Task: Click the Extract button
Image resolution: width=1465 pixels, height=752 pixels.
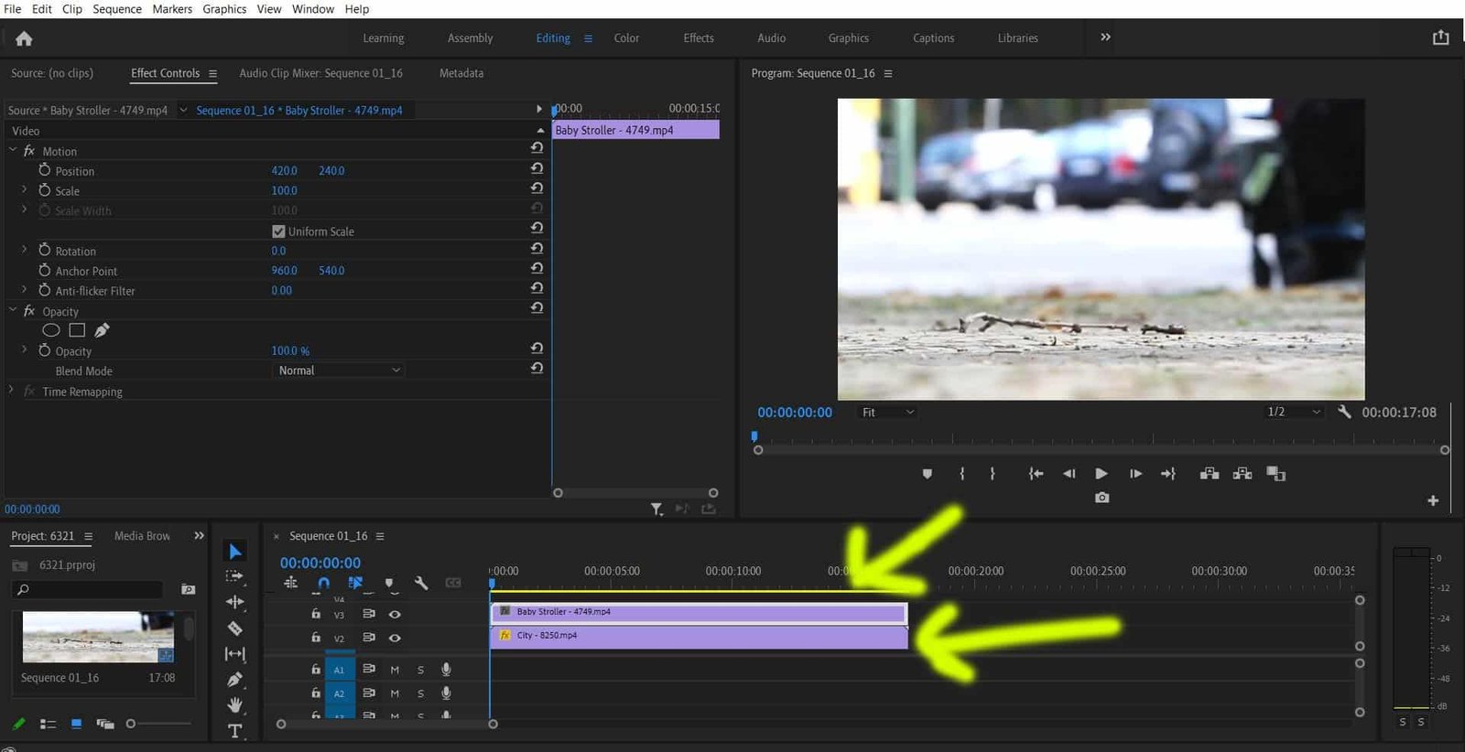Action: pyautogui.click(x=1243, y=474)
